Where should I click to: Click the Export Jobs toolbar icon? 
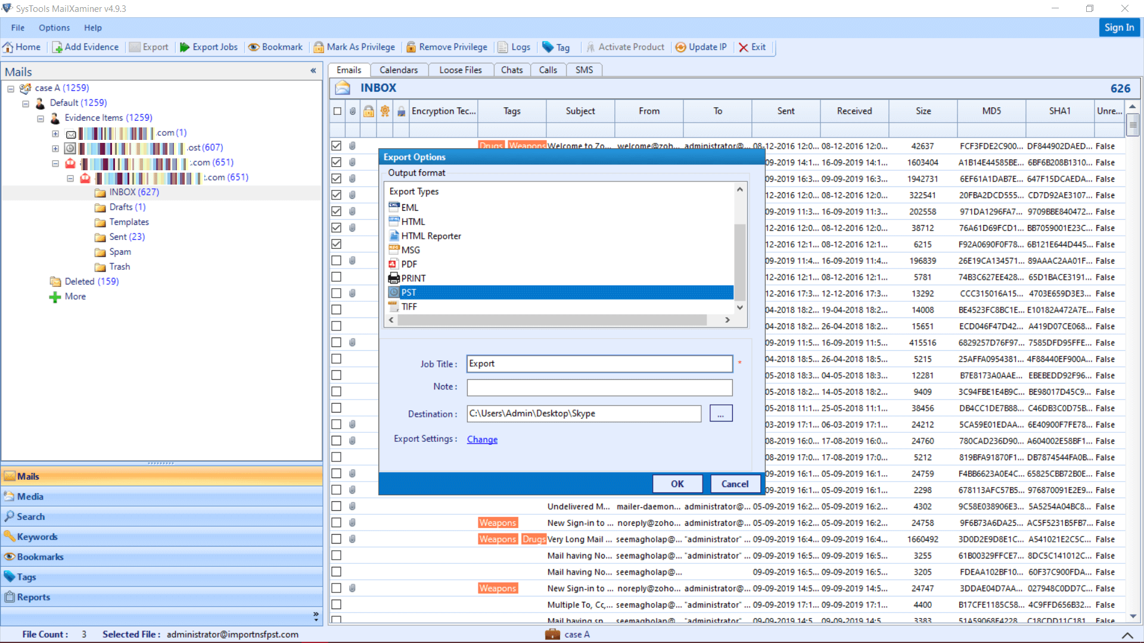click(x=208, y=47)
